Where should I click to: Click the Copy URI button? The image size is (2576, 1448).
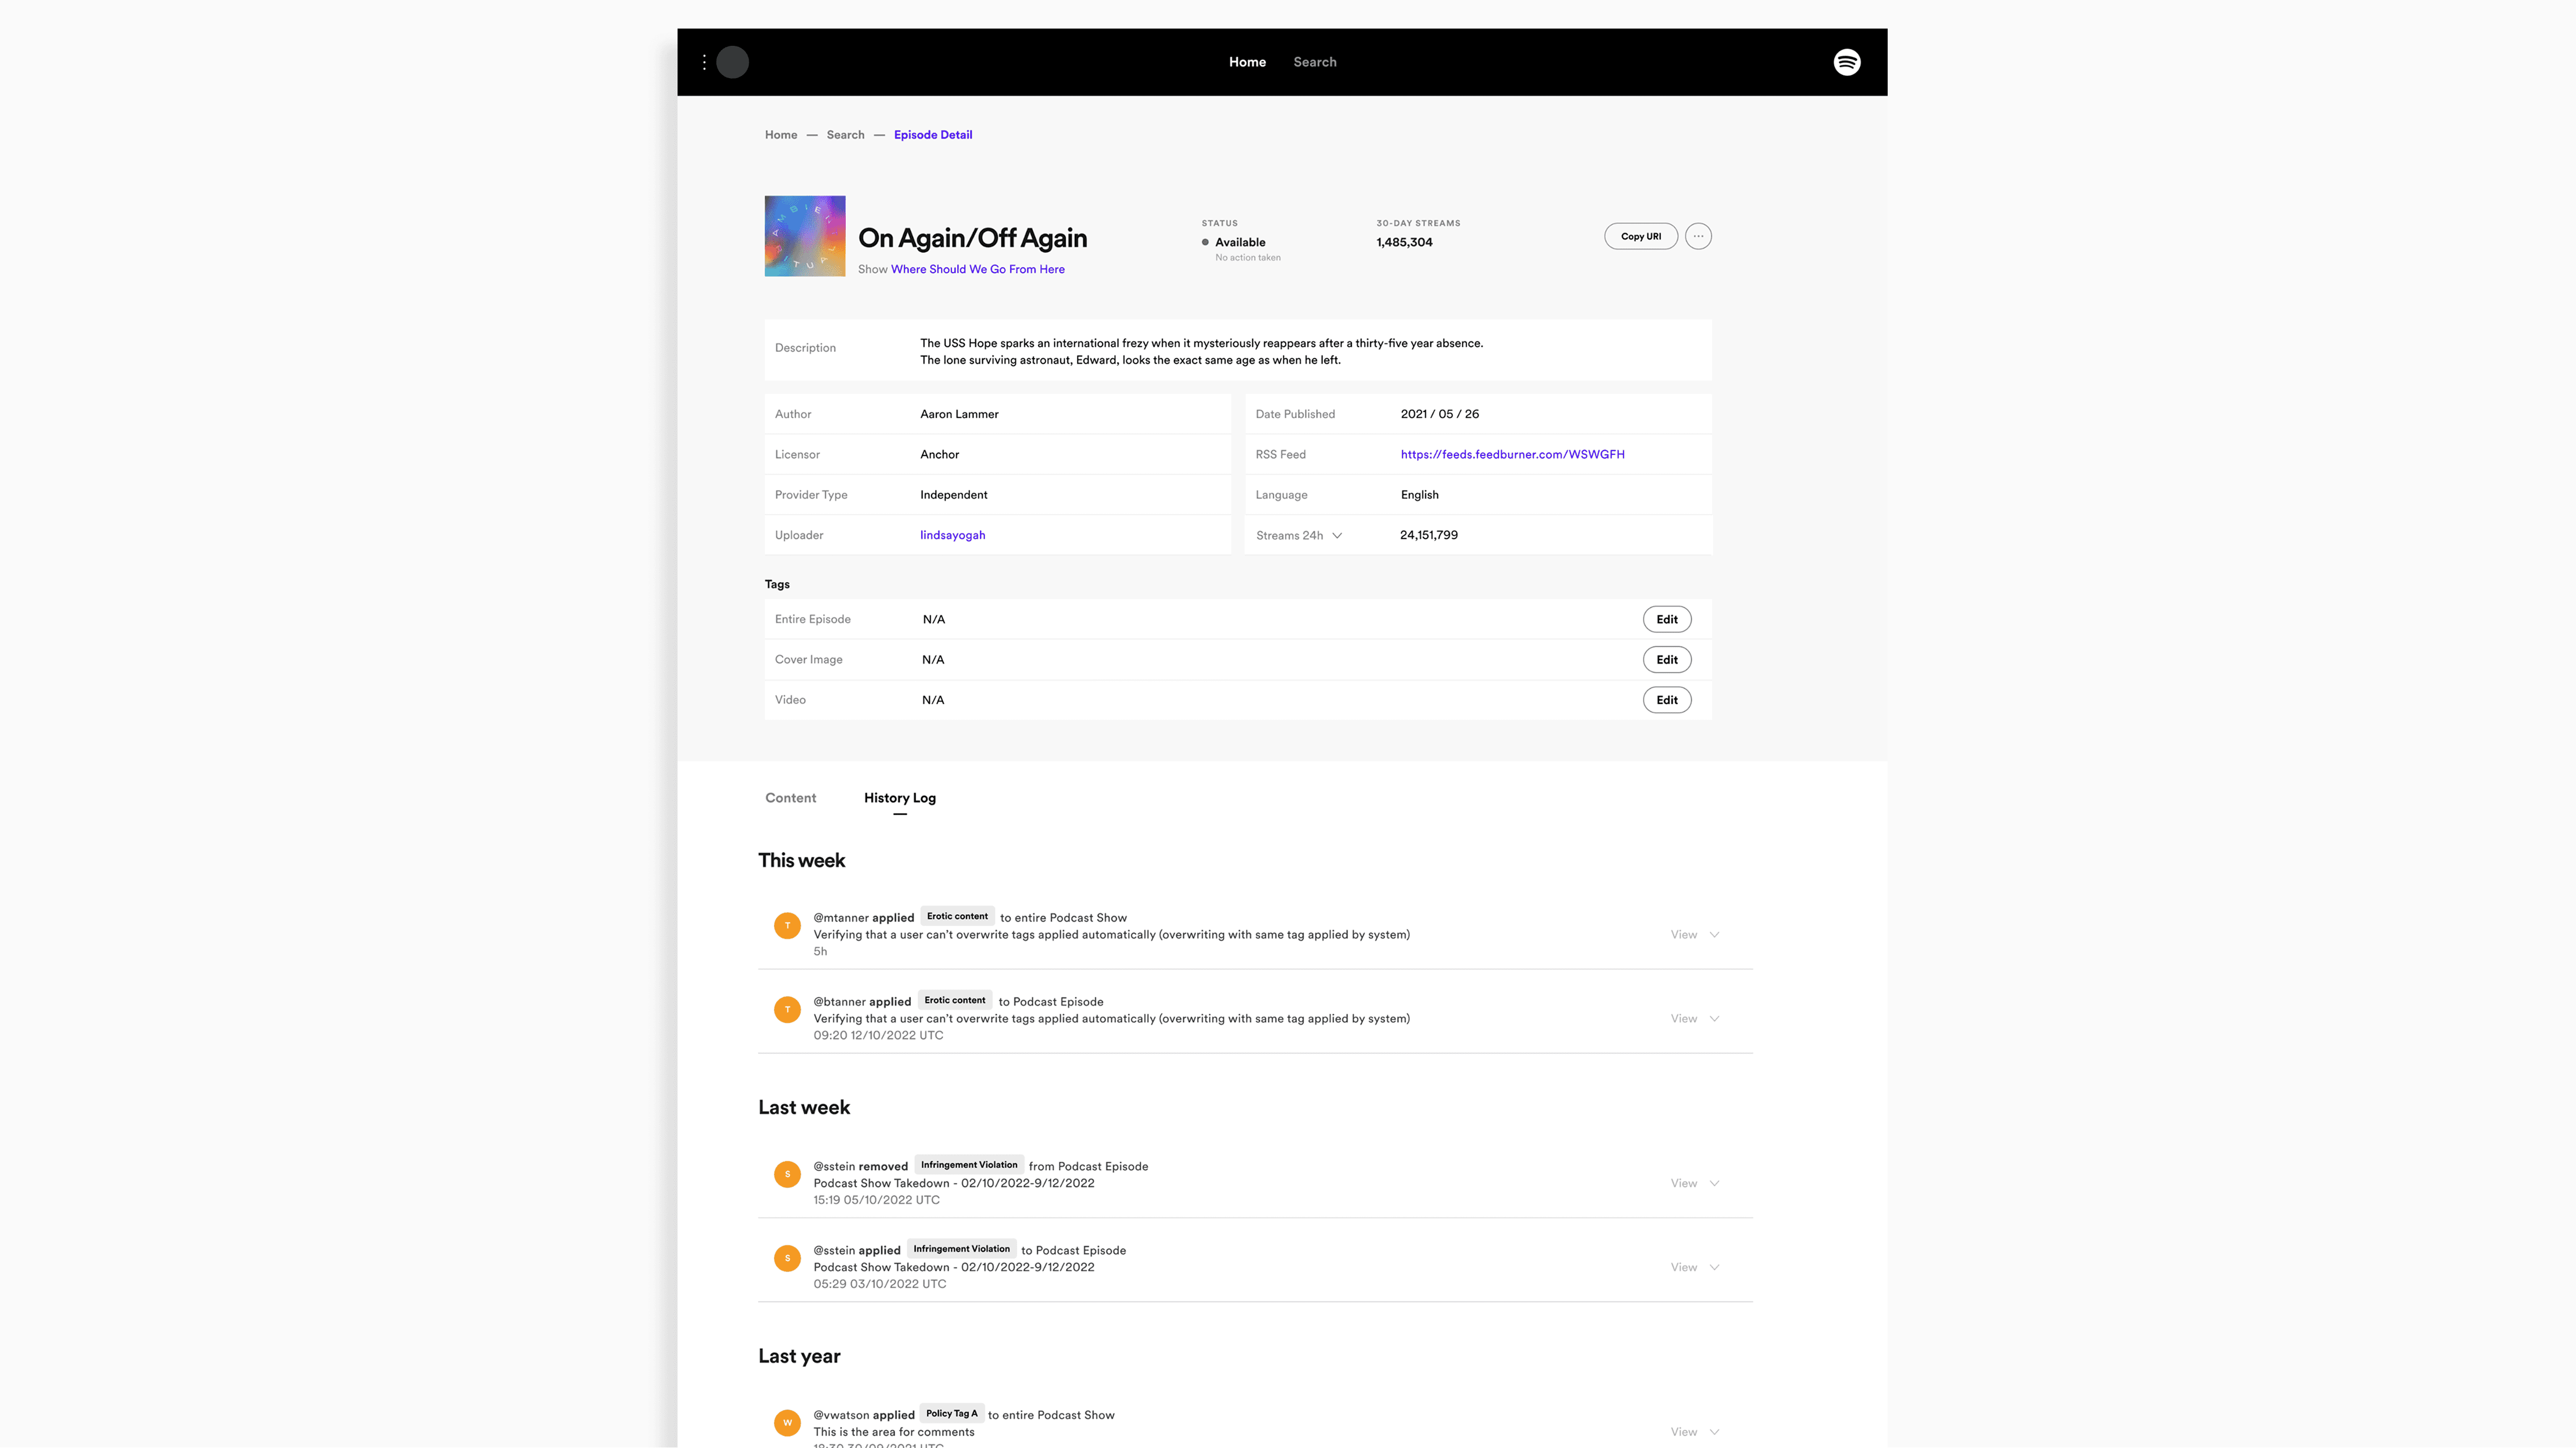[x=1640, y=236]
